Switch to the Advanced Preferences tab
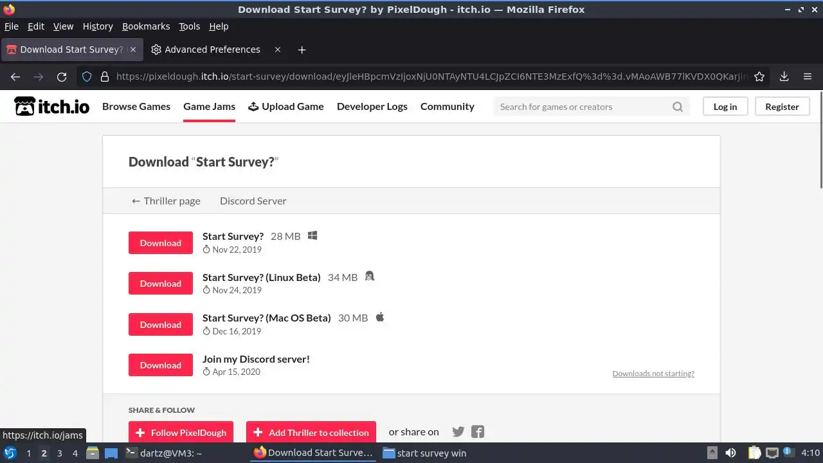Image resolution: width=823 pixels, height=463 pixels. tap(212, 50)
